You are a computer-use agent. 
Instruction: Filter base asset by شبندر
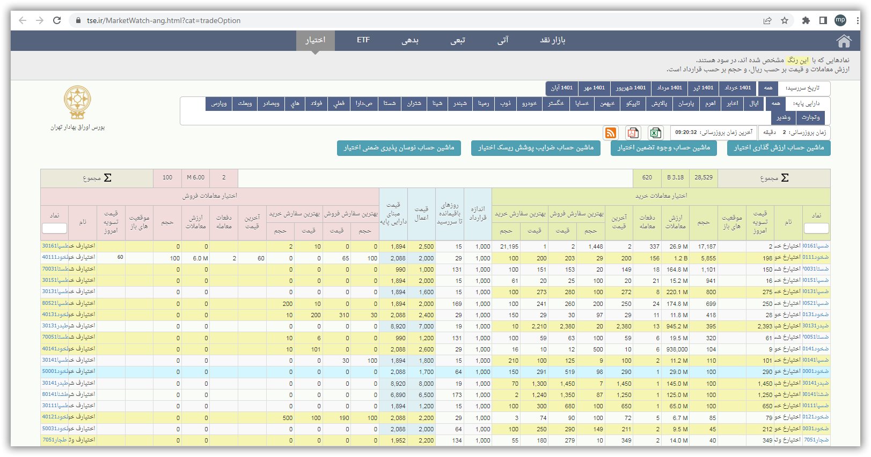click(460, 103)
